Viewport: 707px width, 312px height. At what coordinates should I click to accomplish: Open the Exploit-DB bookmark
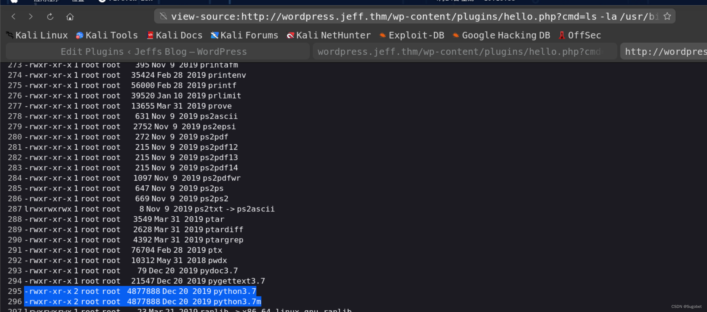coord(412,35)
